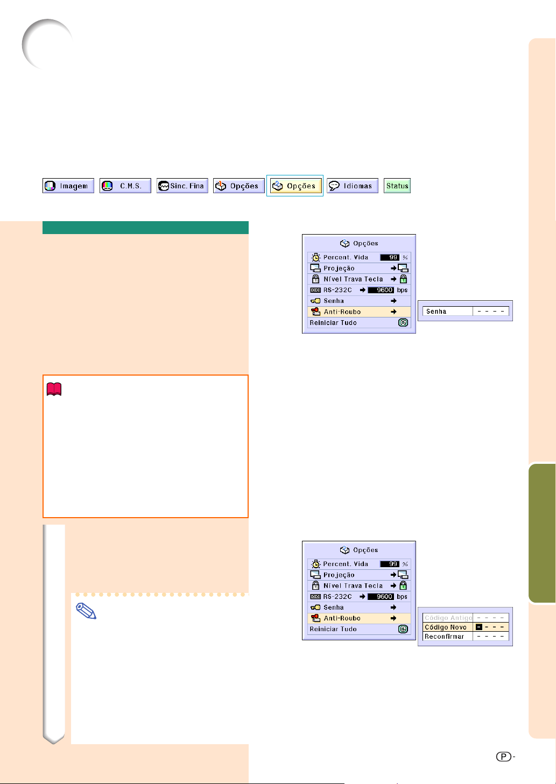Click the green Status tab

tap(397, 186)
